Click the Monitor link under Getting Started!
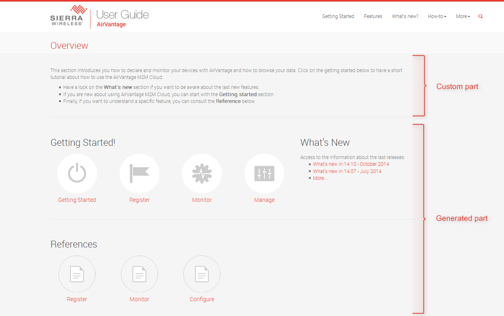504x316 pixels. (202, 200)
